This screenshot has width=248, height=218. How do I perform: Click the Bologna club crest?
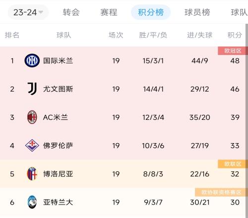point(32,174)
